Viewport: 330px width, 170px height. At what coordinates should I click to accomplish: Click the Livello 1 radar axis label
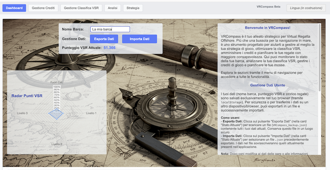(x=91, y=113)
